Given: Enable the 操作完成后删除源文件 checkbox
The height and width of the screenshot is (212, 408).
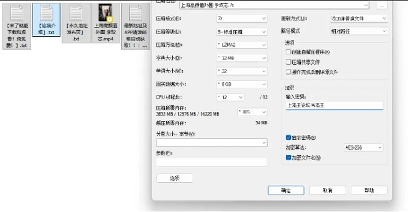Looking at the screenshot, I should click(x=288, y=72).
